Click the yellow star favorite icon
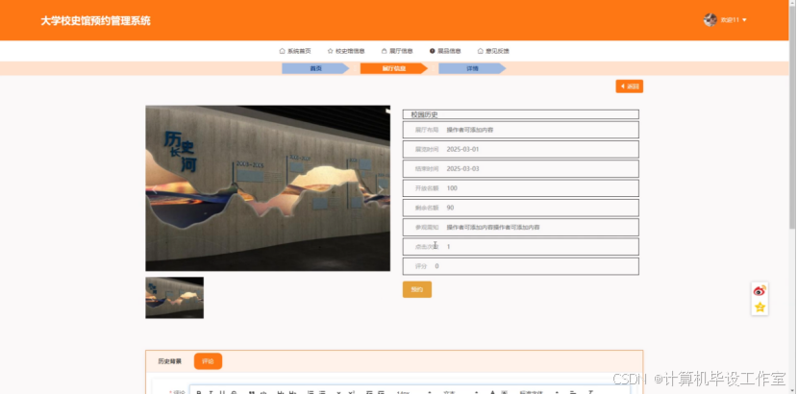 click(760, 308)
